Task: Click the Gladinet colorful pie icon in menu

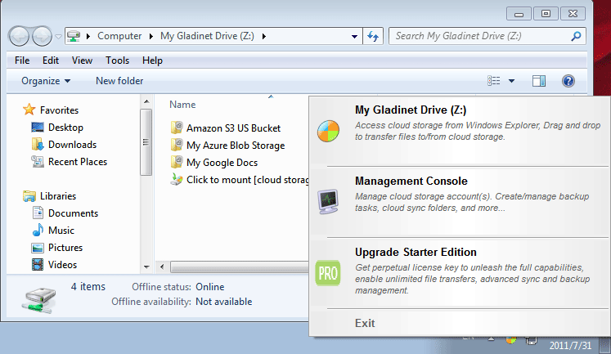Action: (328, 132)
